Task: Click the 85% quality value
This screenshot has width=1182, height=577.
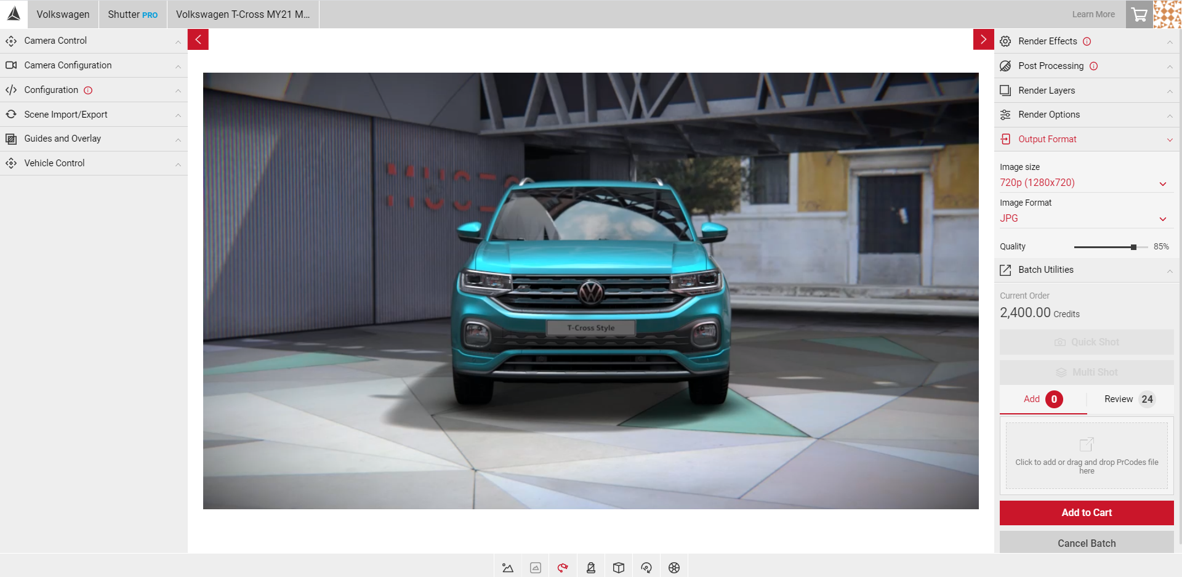Action: [1161, 246]
